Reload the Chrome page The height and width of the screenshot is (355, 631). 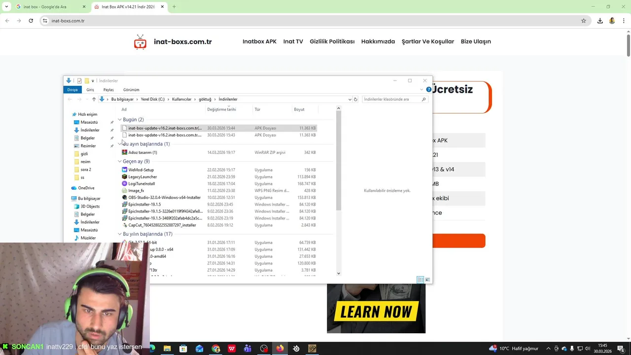coord(31,21)
